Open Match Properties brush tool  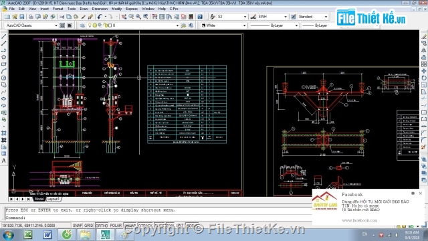point(84,17)
